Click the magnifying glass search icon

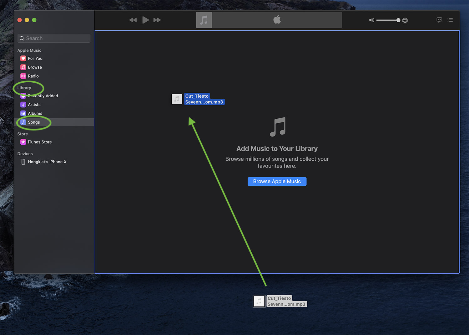[x=22, y=39]
